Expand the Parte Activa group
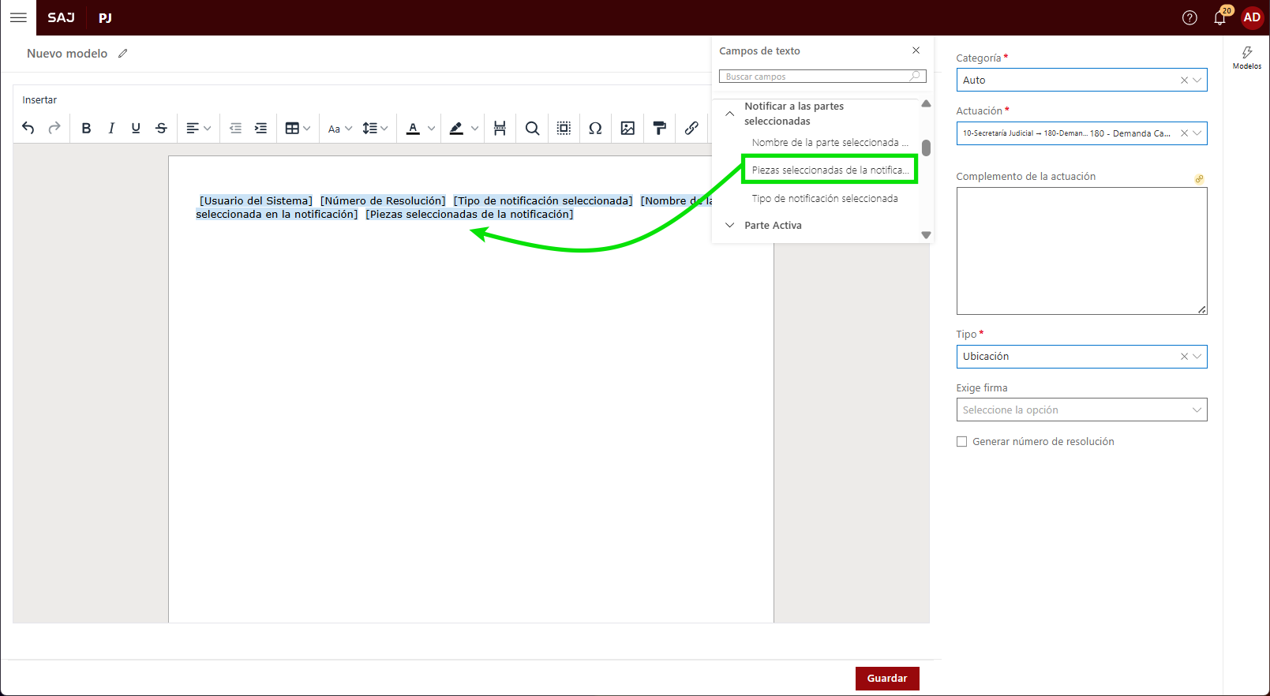Screen dimensions: 1270x696 [730, 226]
